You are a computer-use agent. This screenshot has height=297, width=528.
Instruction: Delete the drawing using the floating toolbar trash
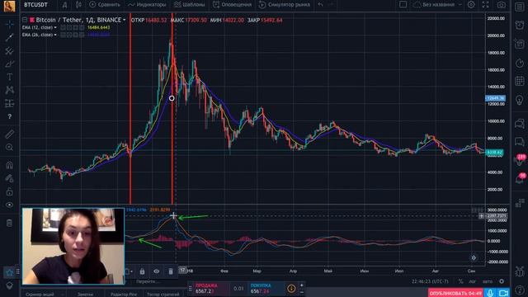coord(171,271)
